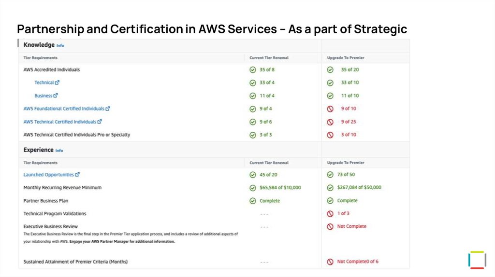Screen dimensions: 495x277
Task: Click green check beside 73 of 50
Action: point(330,175)
